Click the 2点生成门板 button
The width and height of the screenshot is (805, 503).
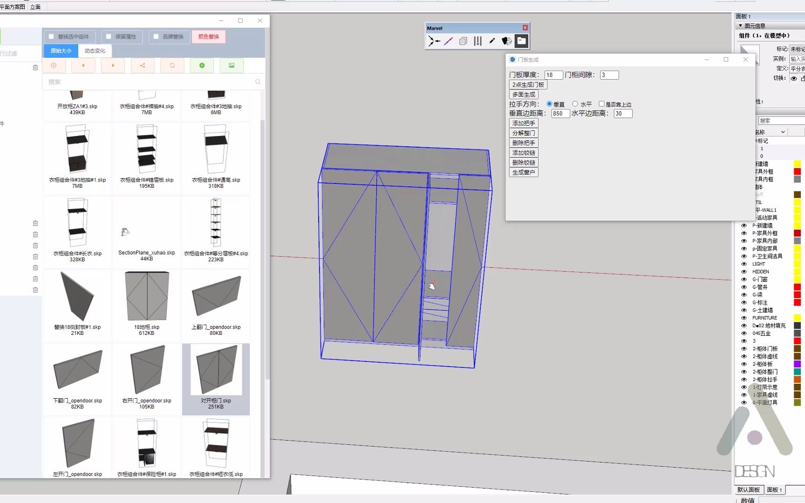pyautogui.click(x=528, y=84)
